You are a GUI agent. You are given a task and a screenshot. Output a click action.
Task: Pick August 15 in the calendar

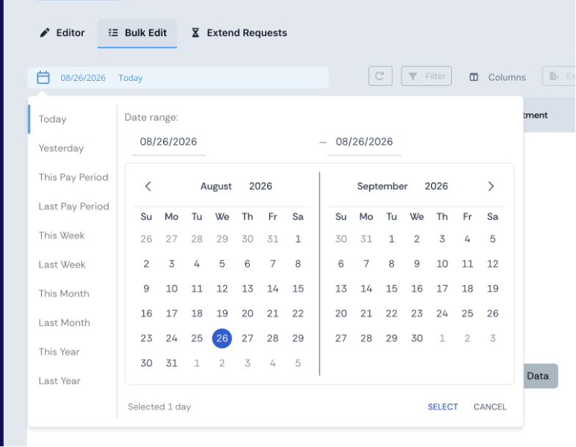pyautogui.click(x=298, y=288)
